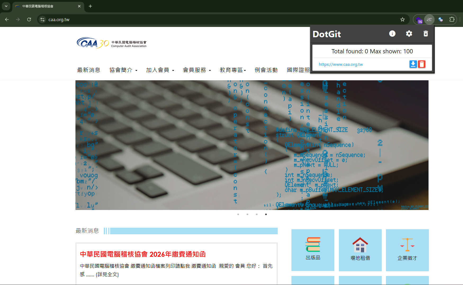463x285 pixels.
Task: Click the DotGit popup title
Action: 327,34
